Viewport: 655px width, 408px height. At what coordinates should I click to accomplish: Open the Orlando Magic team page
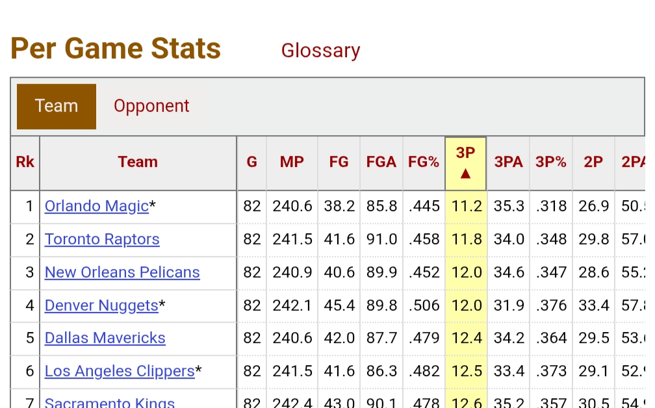point(97,207)
